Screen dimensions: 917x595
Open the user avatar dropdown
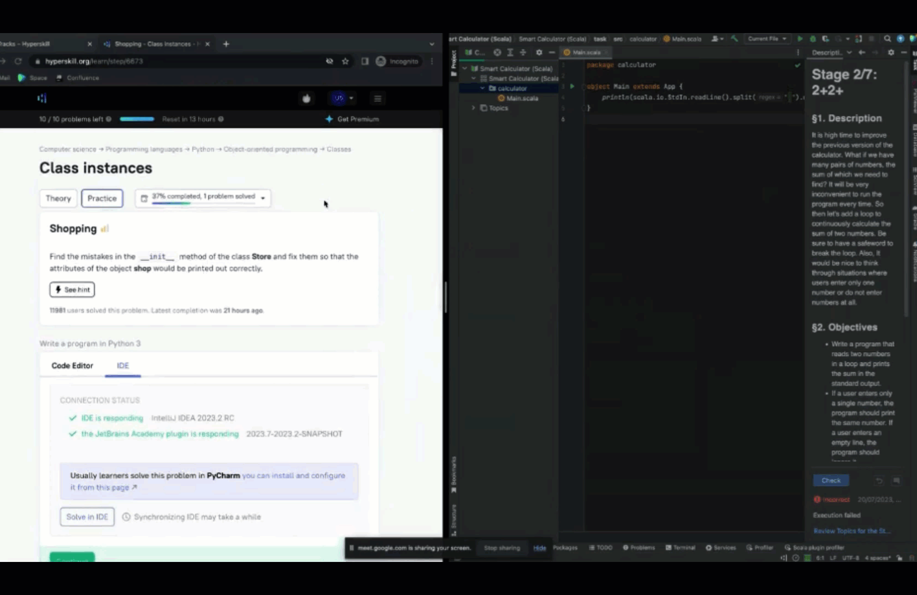tap(343, 99)
